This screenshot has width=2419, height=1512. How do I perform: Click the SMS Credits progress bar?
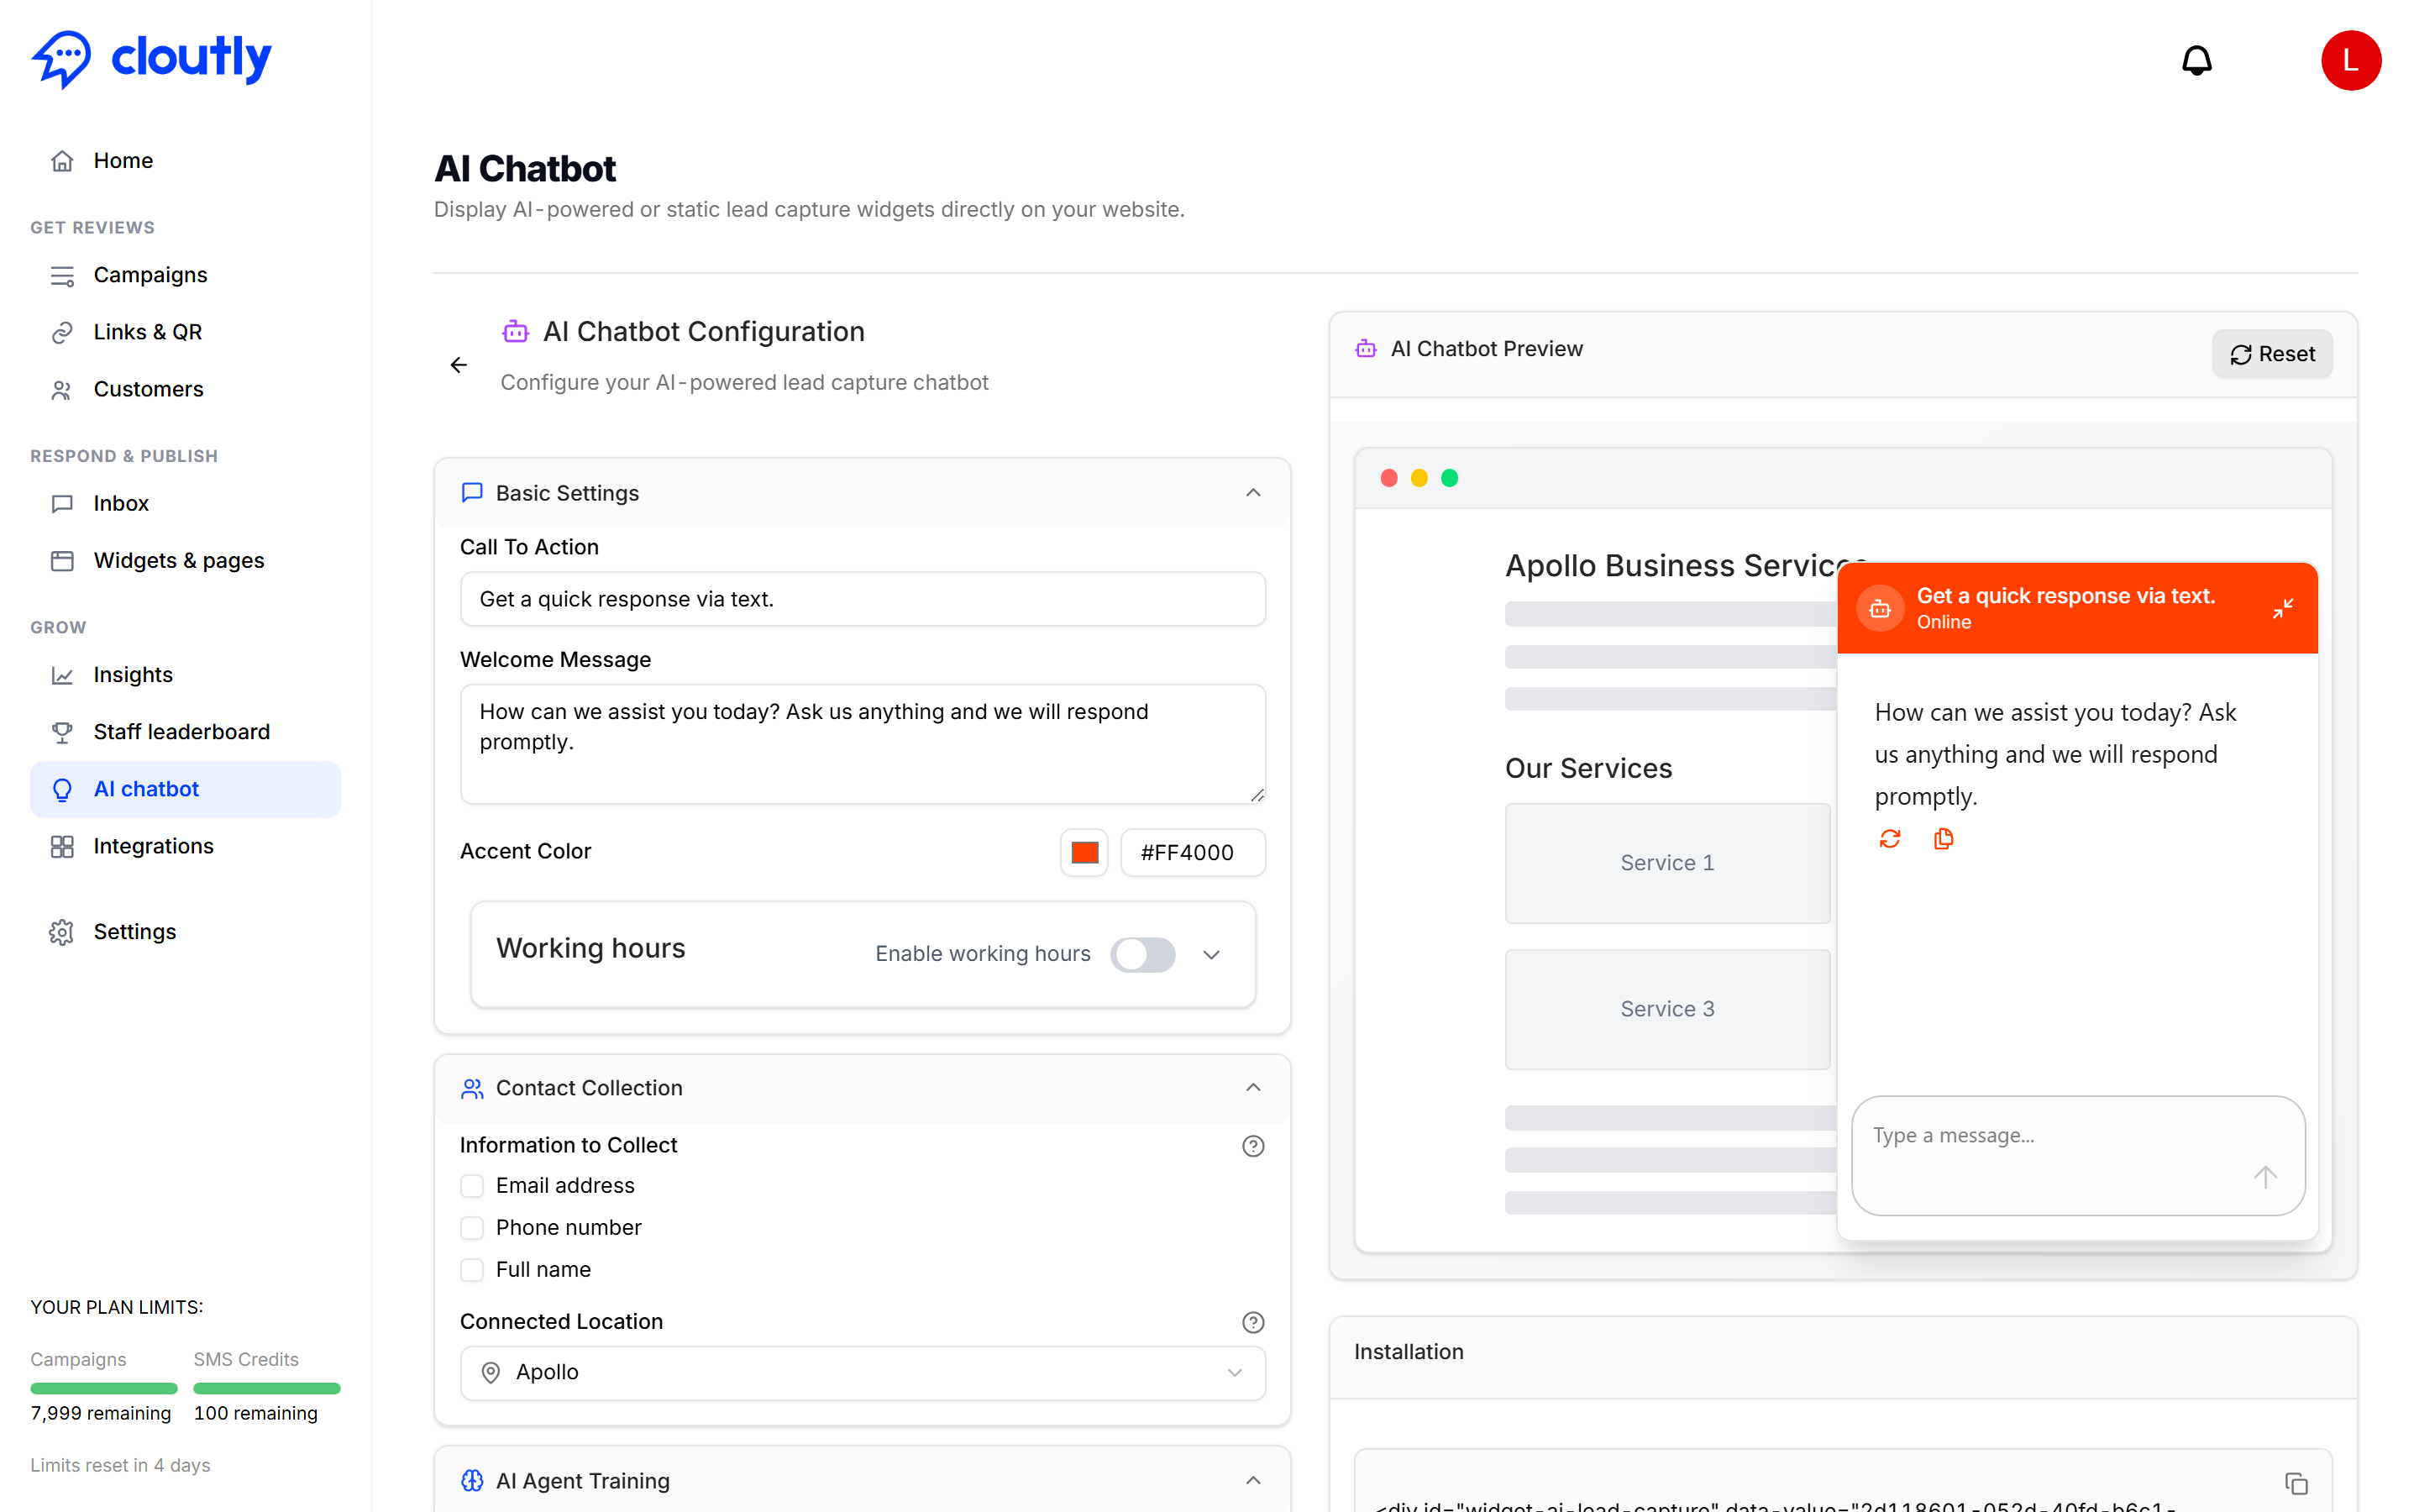(267, 1388)
